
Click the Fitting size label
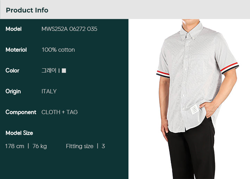click(80, 146)
